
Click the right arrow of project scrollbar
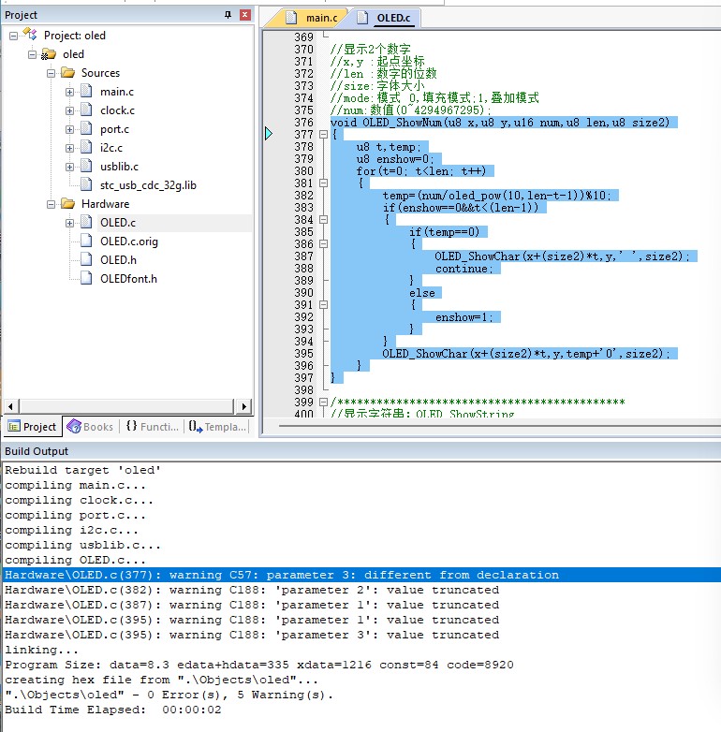[244, 406]
